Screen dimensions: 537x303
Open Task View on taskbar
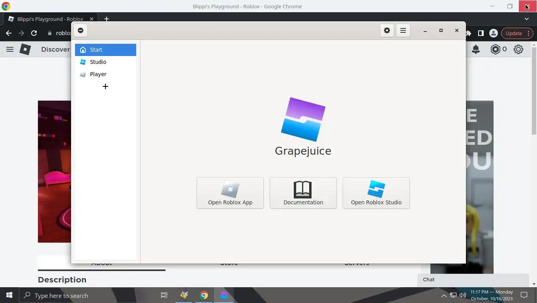click(164, 295)
